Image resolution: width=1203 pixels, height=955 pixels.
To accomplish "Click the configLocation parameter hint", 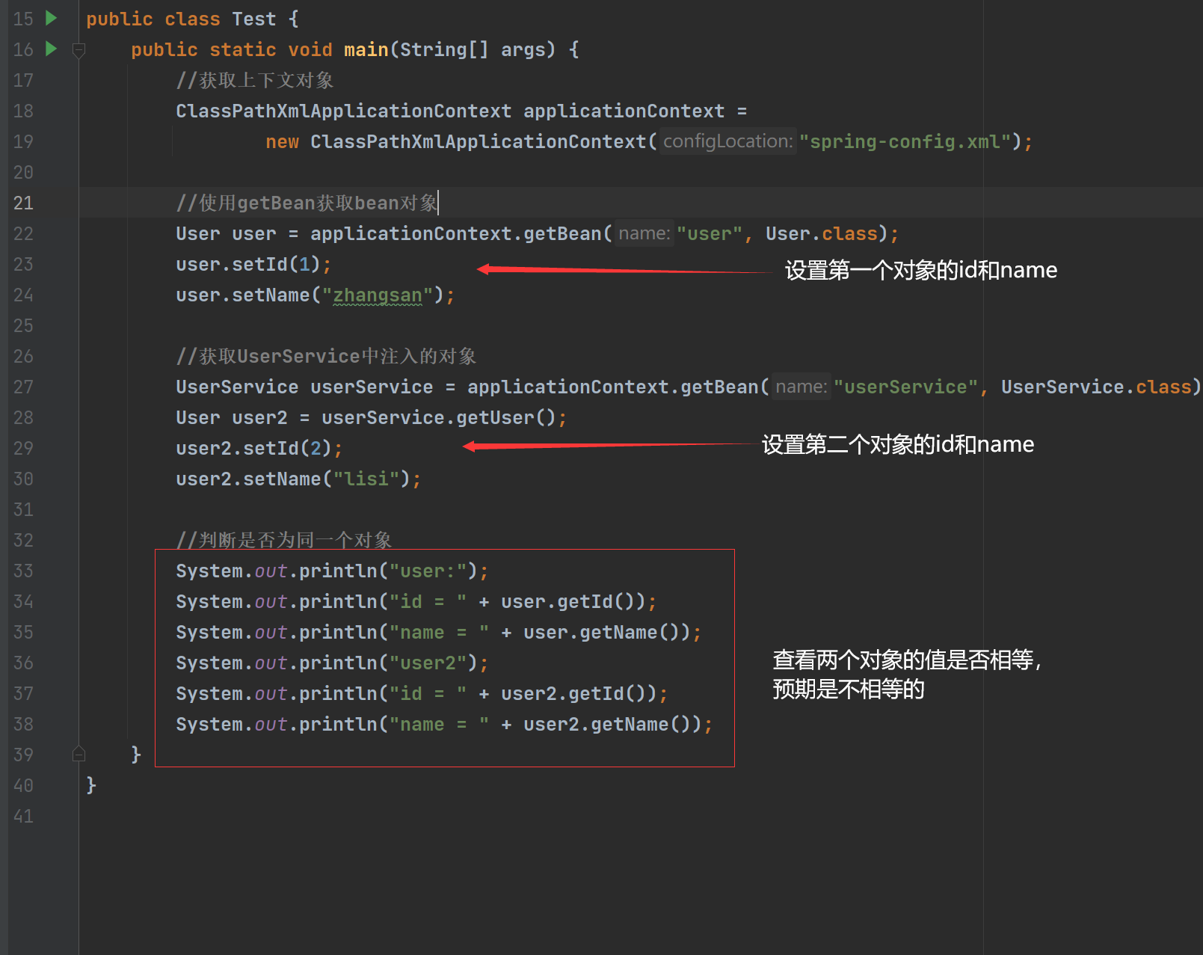I will [x=727, y=141].
